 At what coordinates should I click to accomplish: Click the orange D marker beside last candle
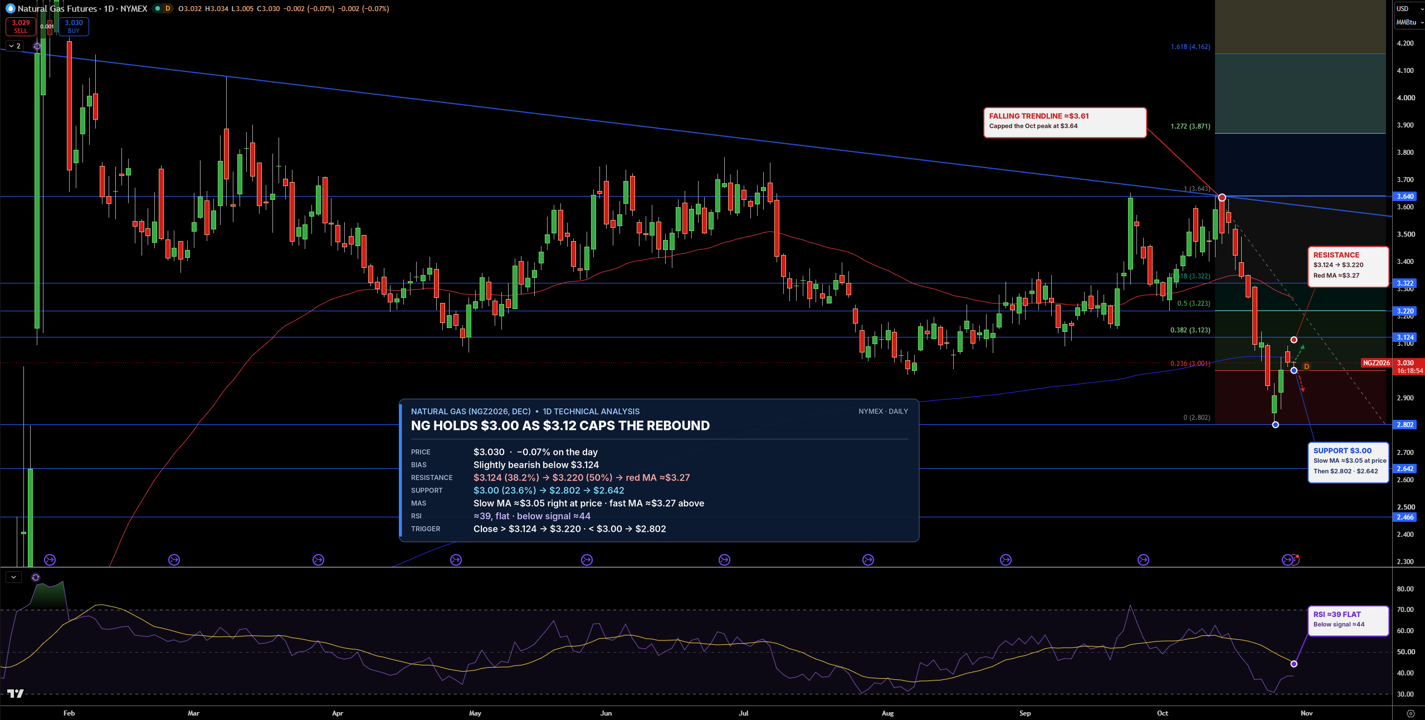pyautogui.click(x=1306, y=366)
